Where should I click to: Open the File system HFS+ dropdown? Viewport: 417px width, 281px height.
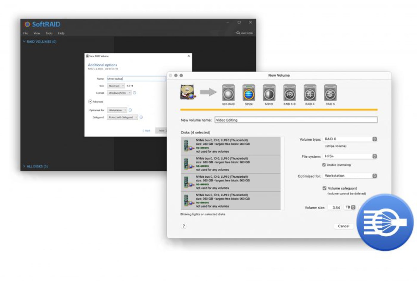[x=350, y=156]
